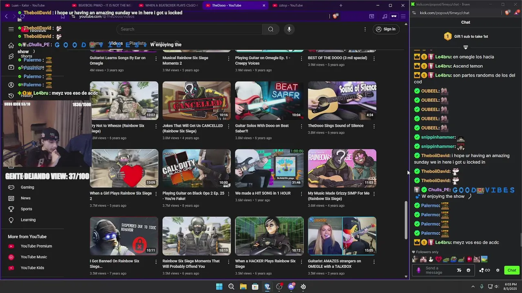This screenshot has height=293, width=522.
Task: Open Brave Shields for the YouTube page
Action: pos(335,16)
